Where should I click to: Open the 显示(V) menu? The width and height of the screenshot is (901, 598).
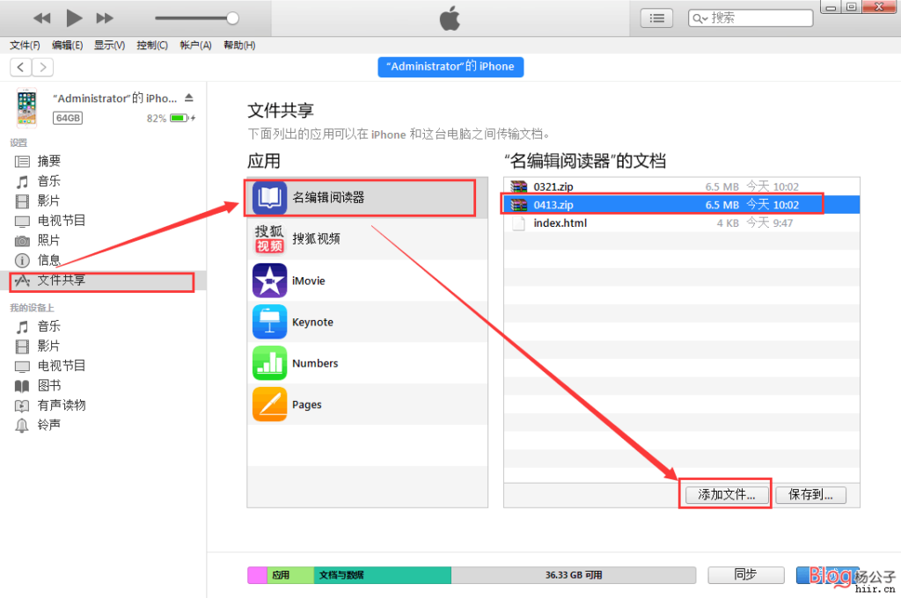109,46
